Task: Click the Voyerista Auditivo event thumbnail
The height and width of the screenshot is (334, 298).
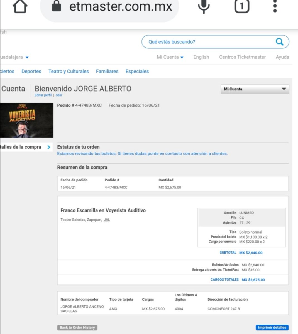Action: tap(26, 121)
